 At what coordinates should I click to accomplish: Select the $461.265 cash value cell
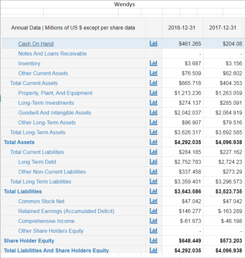[182, 44]
